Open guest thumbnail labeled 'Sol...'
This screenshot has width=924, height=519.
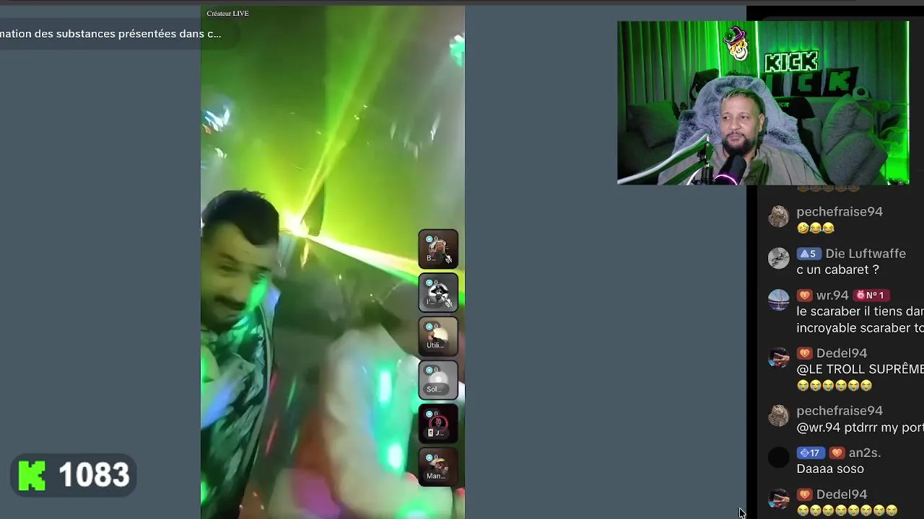(438, 380)
